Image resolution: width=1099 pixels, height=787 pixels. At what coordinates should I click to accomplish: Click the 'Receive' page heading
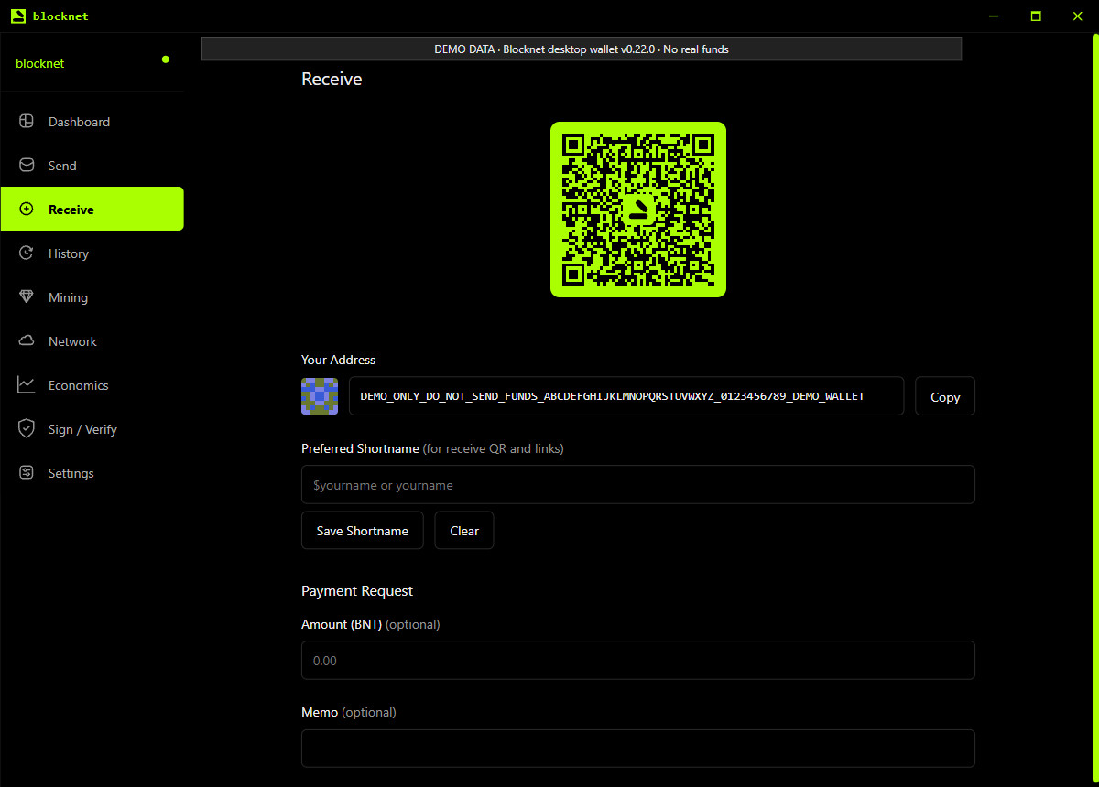332,80
